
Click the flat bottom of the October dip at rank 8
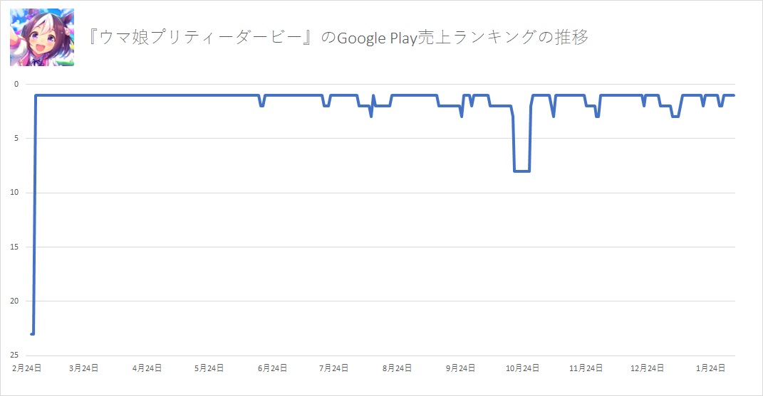(x=522, y=171)
